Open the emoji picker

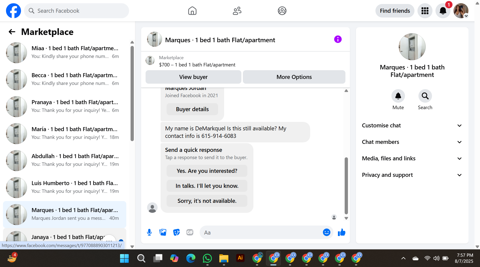(x=326, y=233)
